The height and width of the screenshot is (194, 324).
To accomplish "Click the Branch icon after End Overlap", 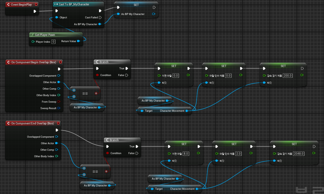I will (107, 140).
